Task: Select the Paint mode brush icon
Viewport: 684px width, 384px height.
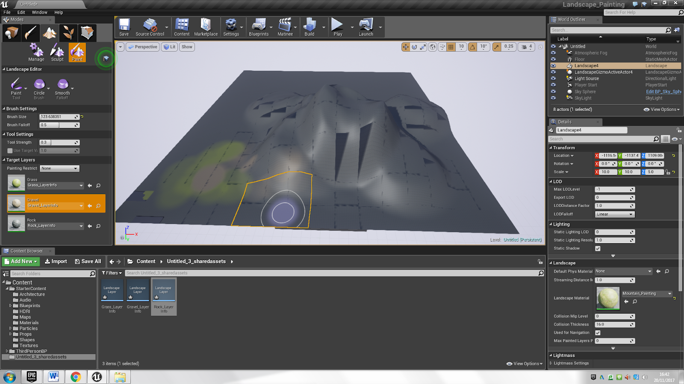Action: point(31,33)
